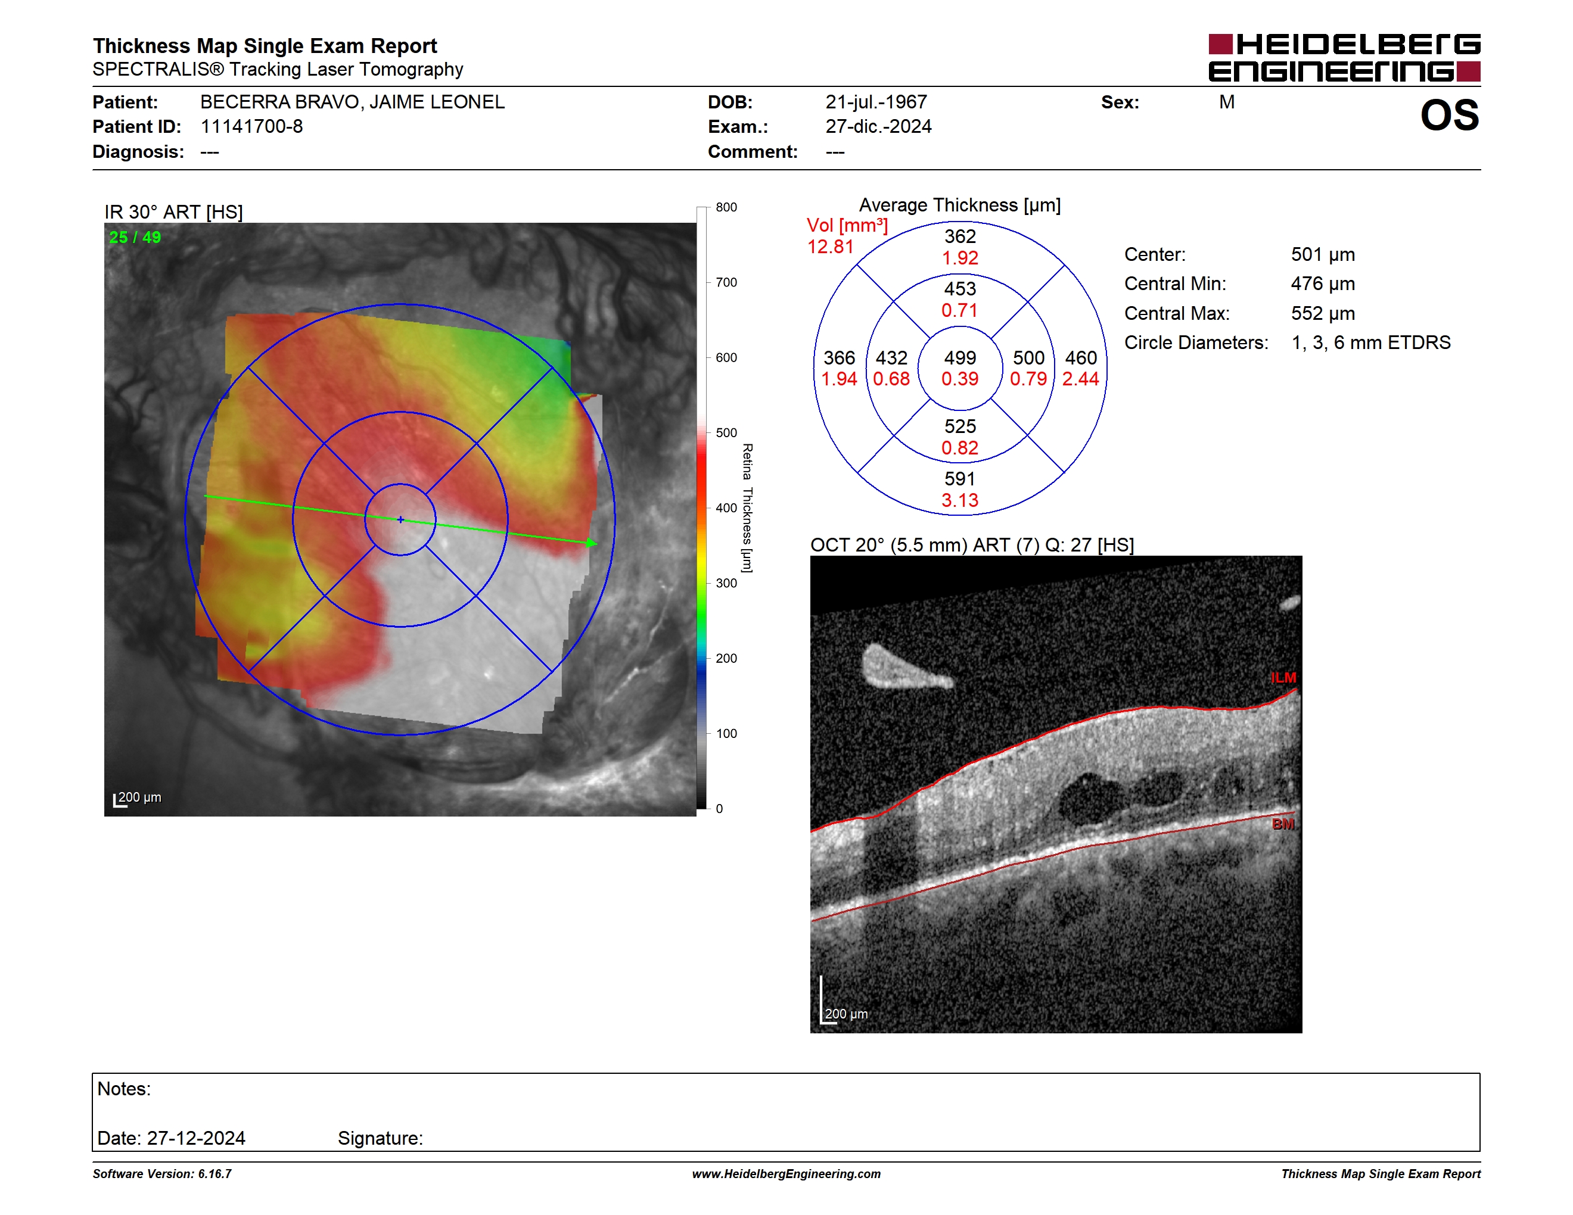The image size is (1573, 1215).
Task: Click the OCT B-scan cross-section image
Action: click(x=1056, y=795)
